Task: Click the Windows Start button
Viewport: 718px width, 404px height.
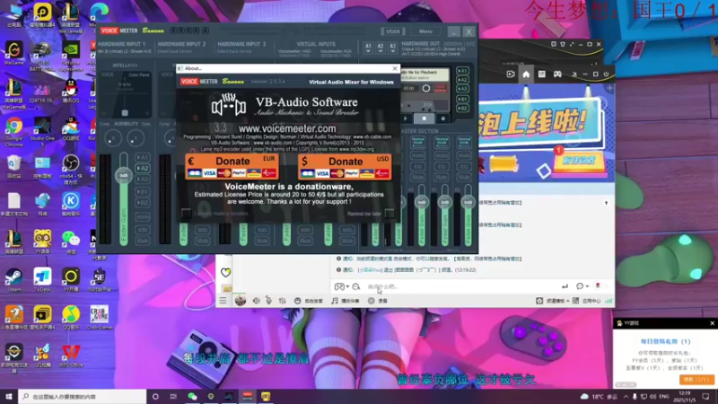Action: [9, 396]
